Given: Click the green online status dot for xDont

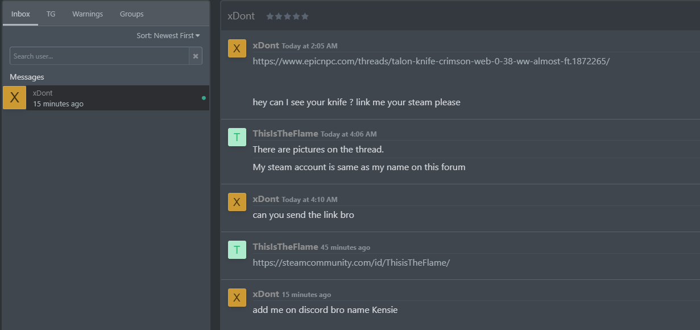Looking at the screenshot, I should [204, 98].
